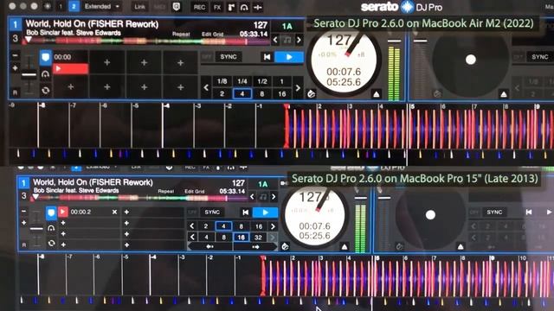This screenshot has width=554, height=311.
Task: Show longer loop sizes, top deck right arrow
Action: coord(298,87)
